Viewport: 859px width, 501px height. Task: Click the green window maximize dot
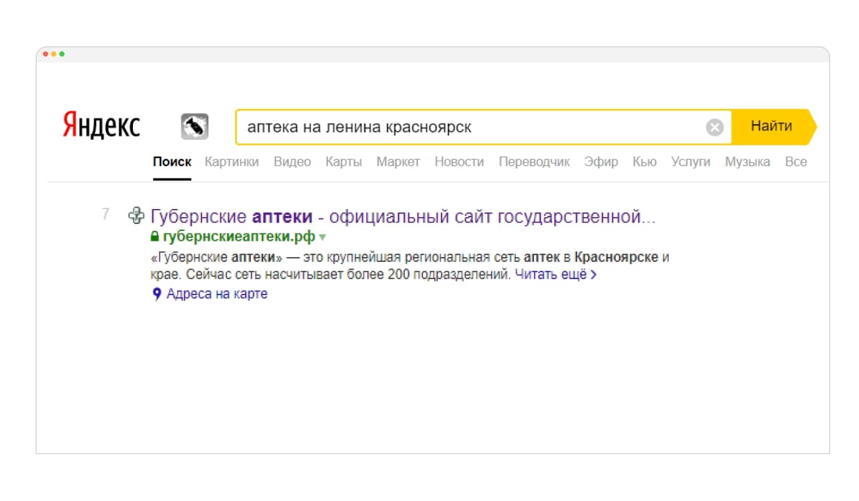click(x=62, y=54)
